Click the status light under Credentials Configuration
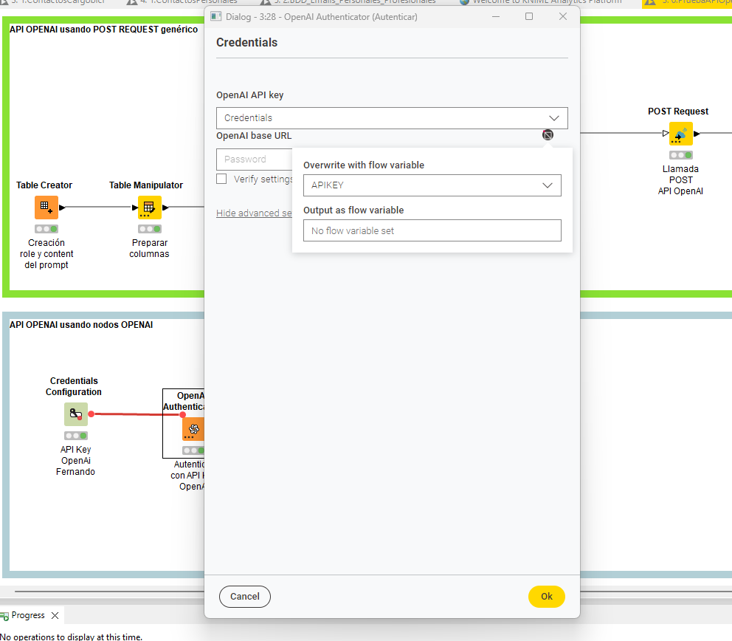The width and height of the screenshot is (732, 641). [x=75, y=436]
